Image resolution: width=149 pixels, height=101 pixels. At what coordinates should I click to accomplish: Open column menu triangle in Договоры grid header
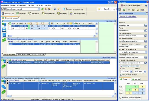[x=8, y=42]
